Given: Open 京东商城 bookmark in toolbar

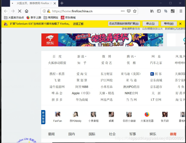Looking at the screenshot, I should 68,17.
